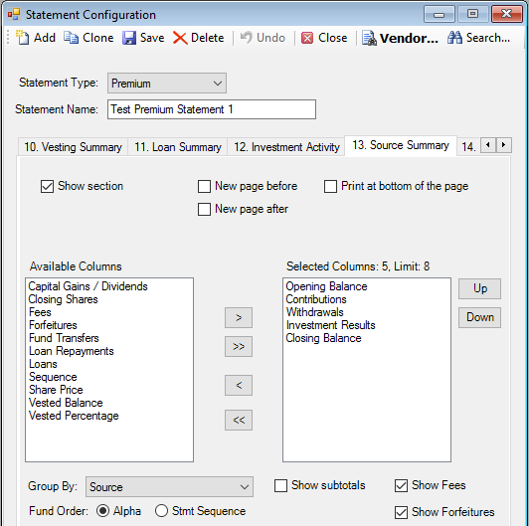Open the 10. Vesting Summary tab

[73, 147]
